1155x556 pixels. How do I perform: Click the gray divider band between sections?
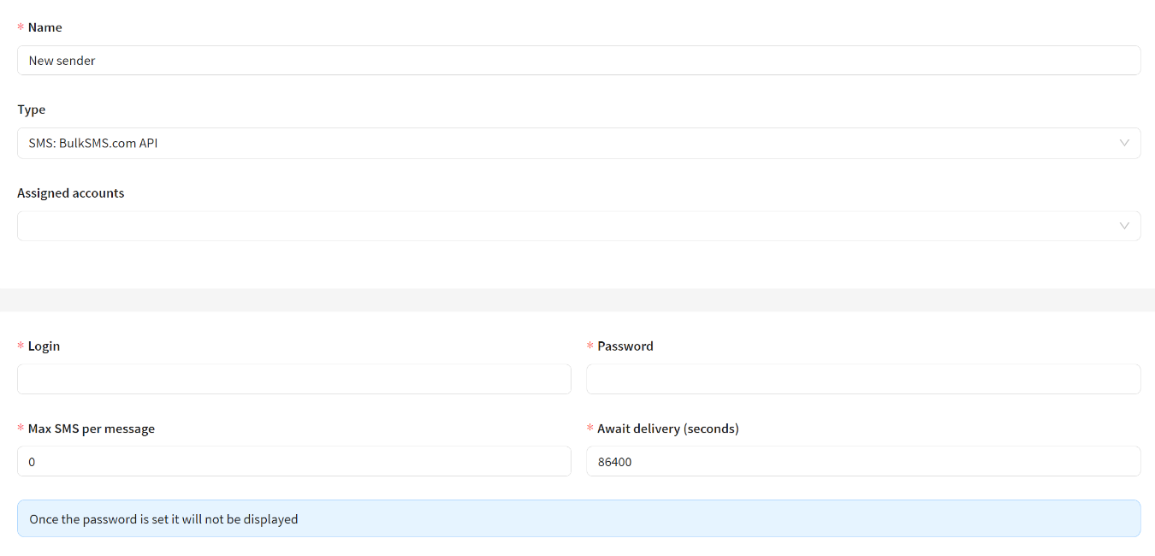click(577, 300)
